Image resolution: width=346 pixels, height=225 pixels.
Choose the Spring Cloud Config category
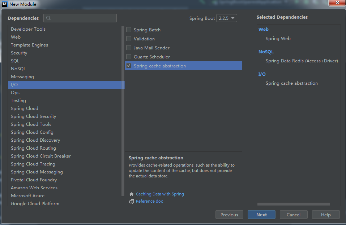[32, 132]
